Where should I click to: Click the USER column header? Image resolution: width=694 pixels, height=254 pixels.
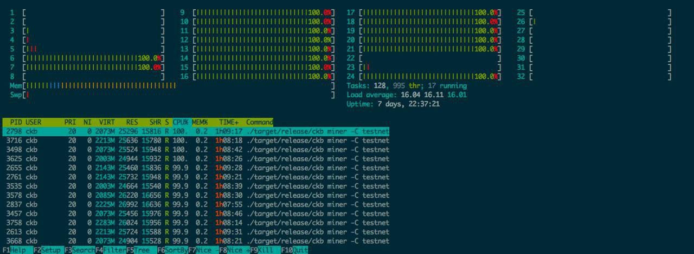tap(34, 122)
